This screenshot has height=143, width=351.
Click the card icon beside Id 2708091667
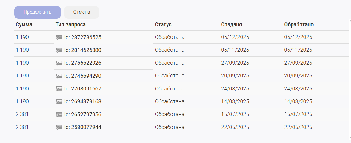[x=59, y=89]
